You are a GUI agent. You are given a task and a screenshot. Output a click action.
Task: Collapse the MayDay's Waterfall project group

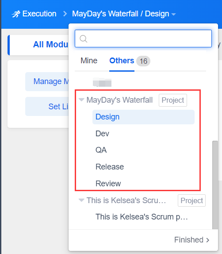pos(81,100)
